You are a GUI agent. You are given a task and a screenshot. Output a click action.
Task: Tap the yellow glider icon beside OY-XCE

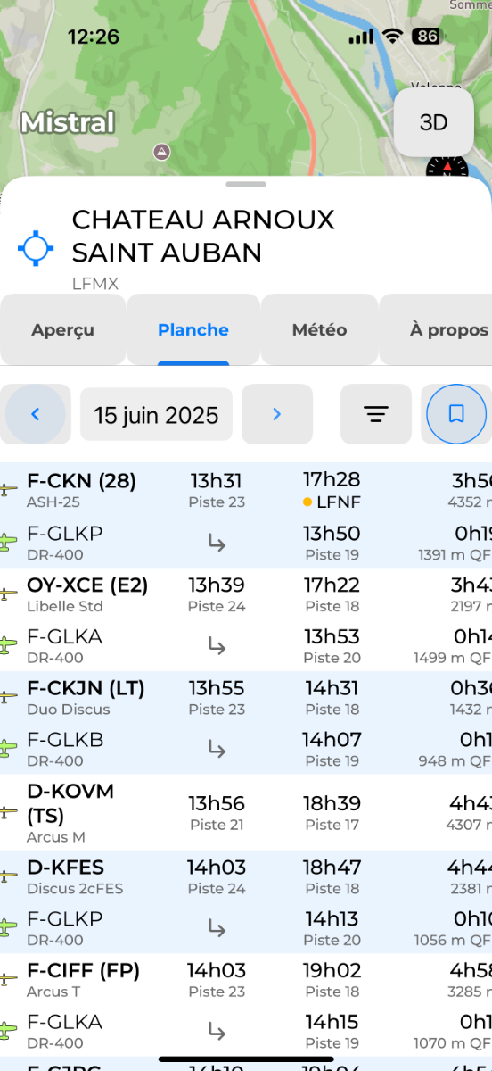click(x=8, y=594)
